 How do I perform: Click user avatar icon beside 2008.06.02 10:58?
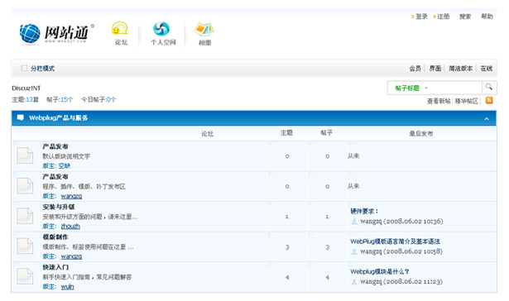point(354,251)
